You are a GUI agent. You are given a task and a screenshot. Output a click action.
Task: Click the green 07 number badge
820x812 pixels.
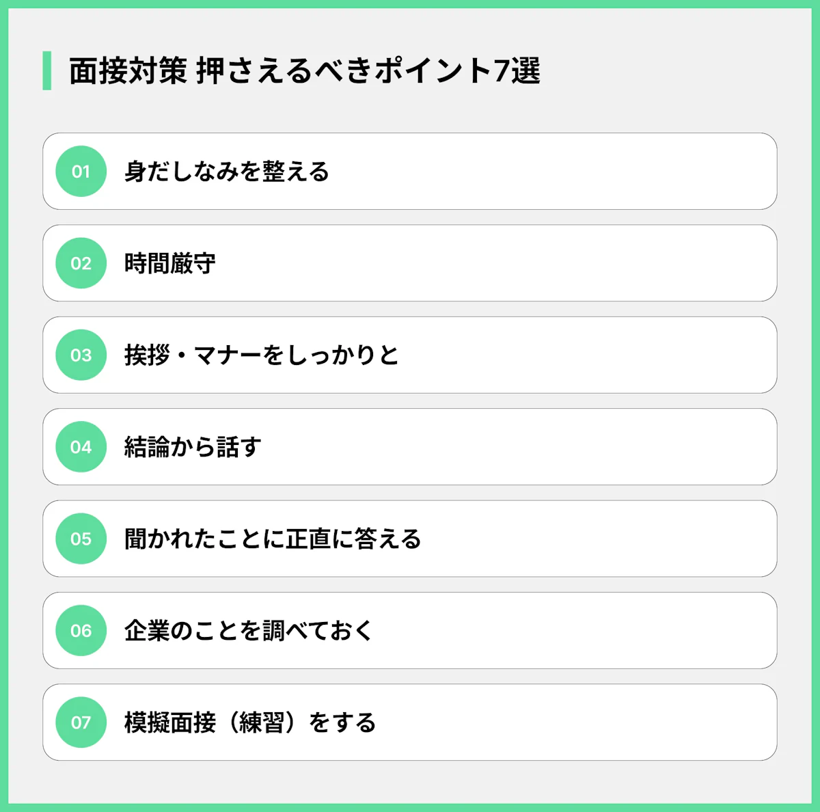pyautogui.click(x=81, y=722)
